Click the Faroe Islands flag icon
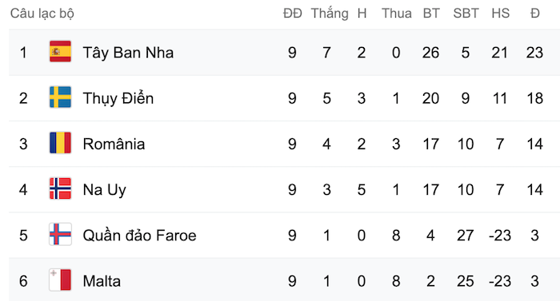560x301 pixels. click(x=60, y=234)
